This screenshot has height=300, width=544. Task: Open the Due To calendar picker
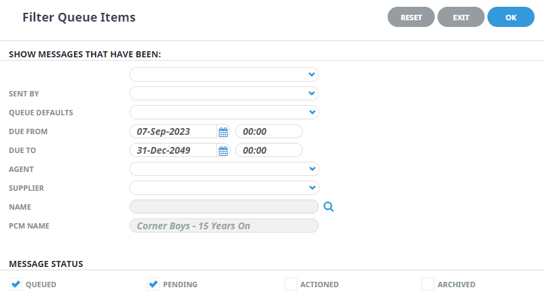(223, 150)
